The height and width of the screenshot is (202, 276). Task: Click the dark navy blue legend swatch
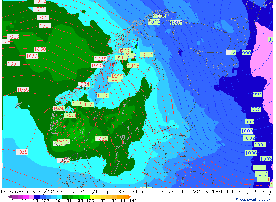coord(37,196)
